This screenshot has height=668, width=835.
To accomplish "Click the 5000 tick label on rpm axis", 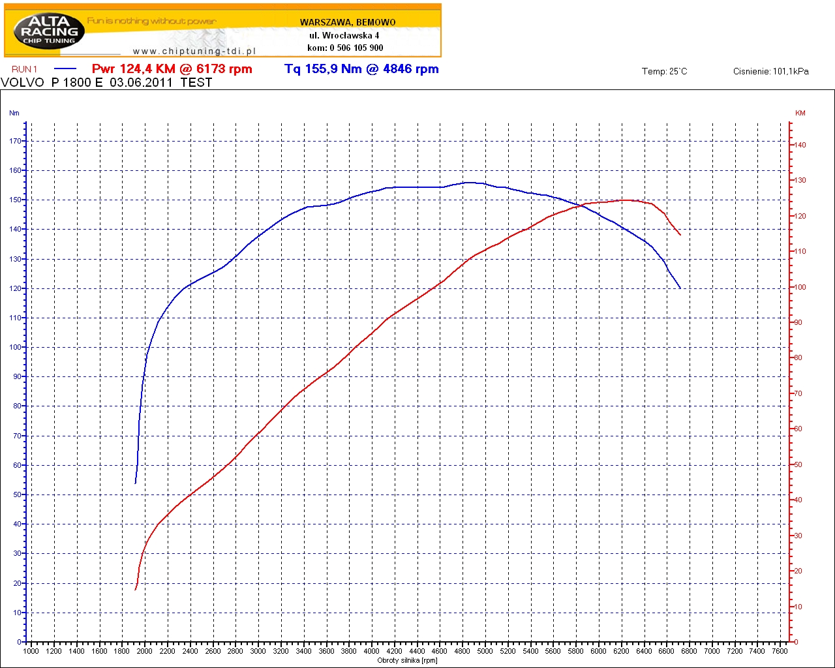I will (x=485, y=651).
